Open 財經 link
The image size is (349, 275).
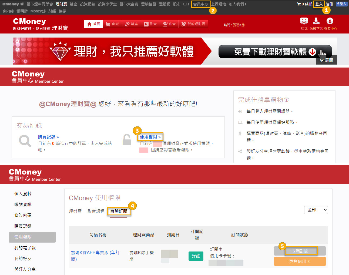coord(52,11)
